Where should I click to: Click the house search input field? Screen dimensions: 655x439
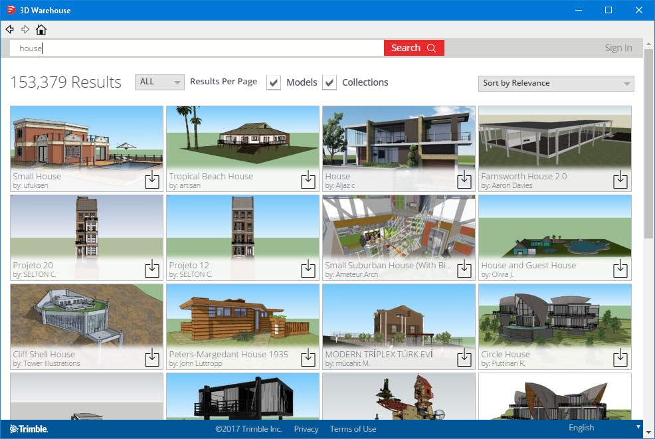tap(197, 48)
